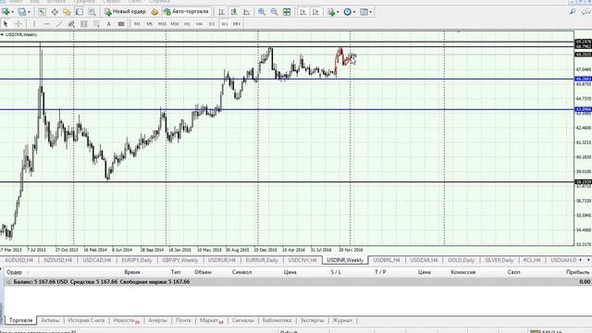Select the trendline drawing tool
The height and width of the screenshot is (333, 592).
pos(59,24)
